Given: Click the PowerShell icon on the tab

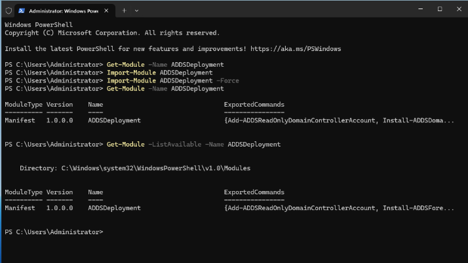Looking at the screenshot, I should tap(22, 10).
